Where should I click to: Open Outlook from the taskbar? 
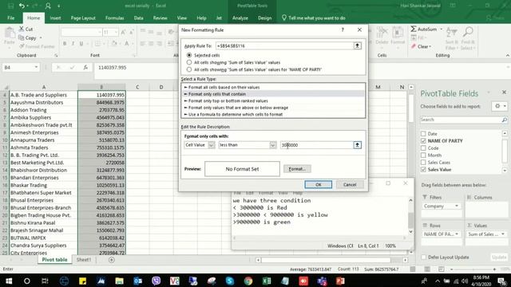tap(138, 281)
